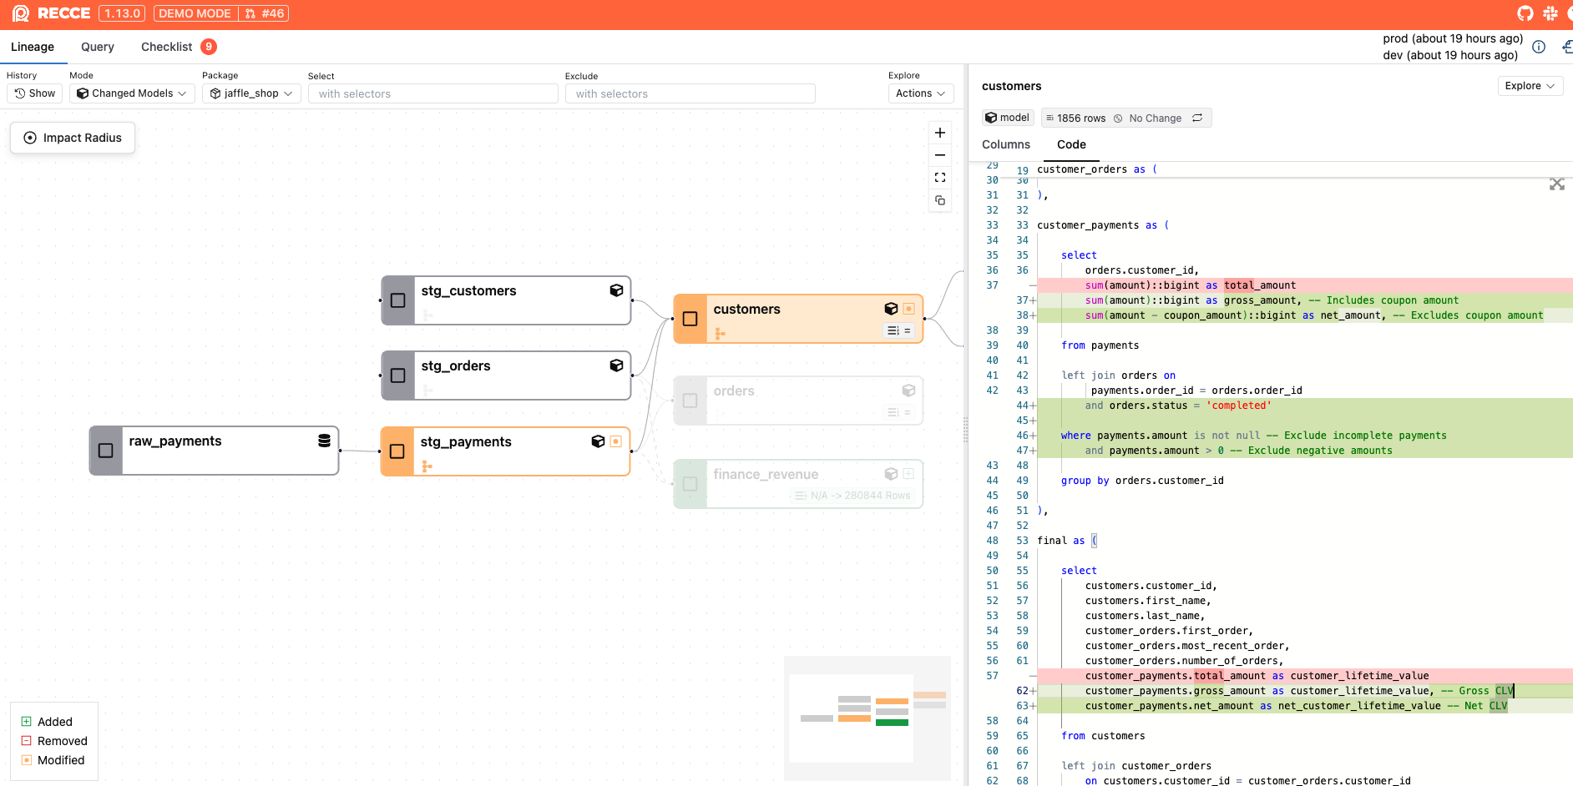The height and width of the screenshot is (786, 1573).
Task: Click the model type badge
Action: click(x=1008, y=118)
